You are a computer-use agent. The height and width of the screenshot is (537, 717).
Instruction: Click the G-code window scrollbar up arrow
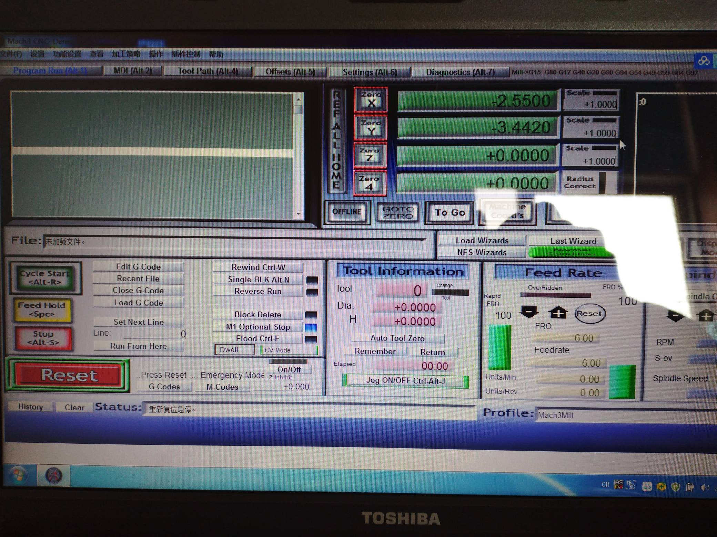[299, 99]
